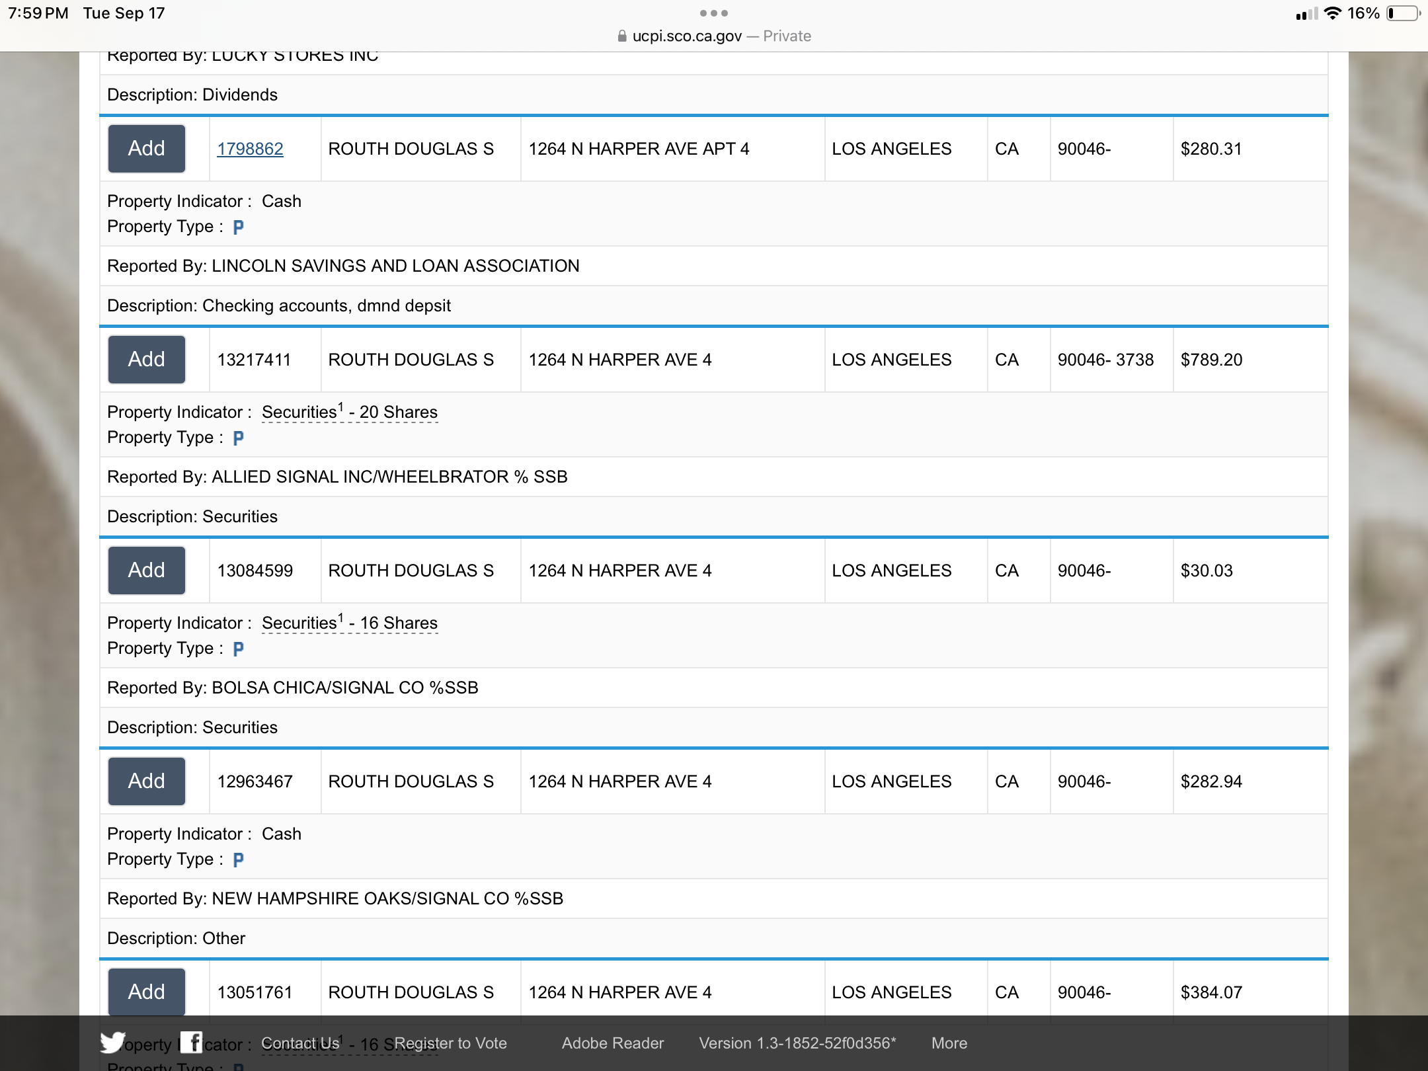Select the amount $789.20
1428x1071 pixels.
(x=1212, y=360)
